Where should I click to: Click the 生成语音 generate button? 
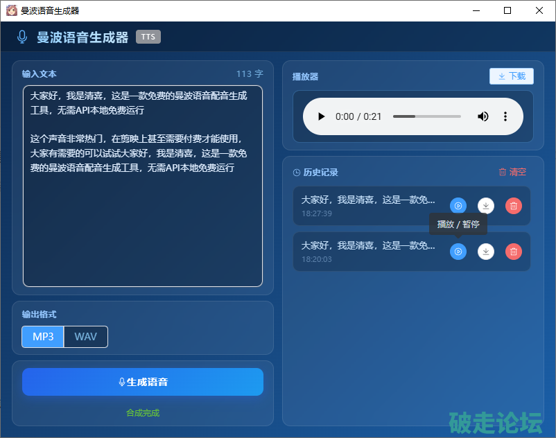143,382
